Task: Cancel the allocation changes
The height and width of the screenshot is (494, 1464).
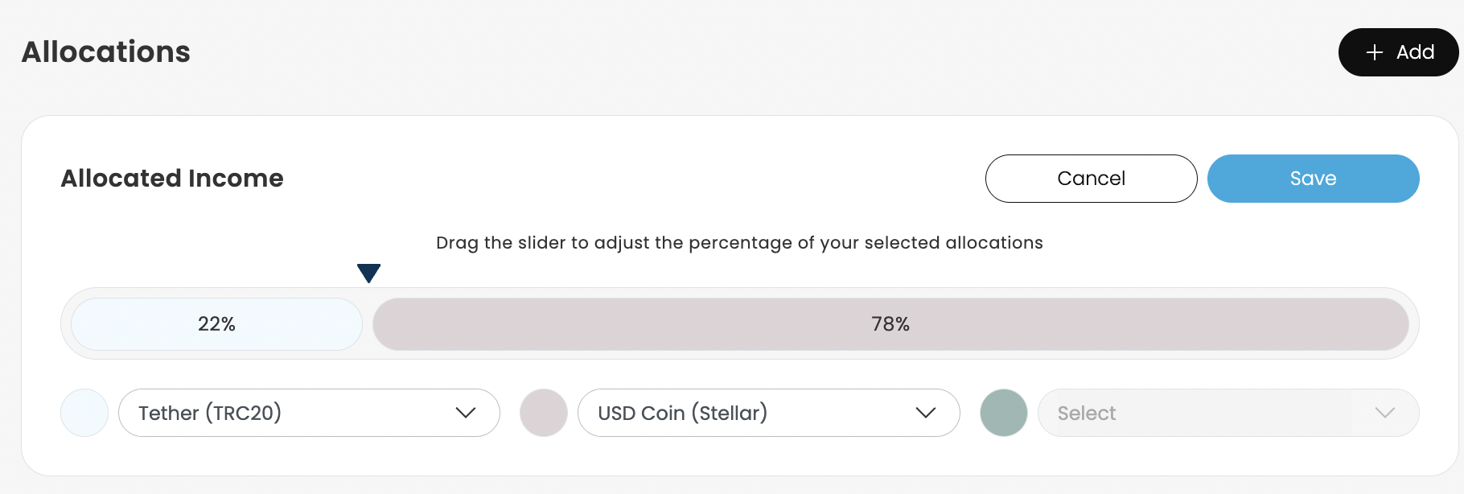Action: click(x=1091, y=179)
